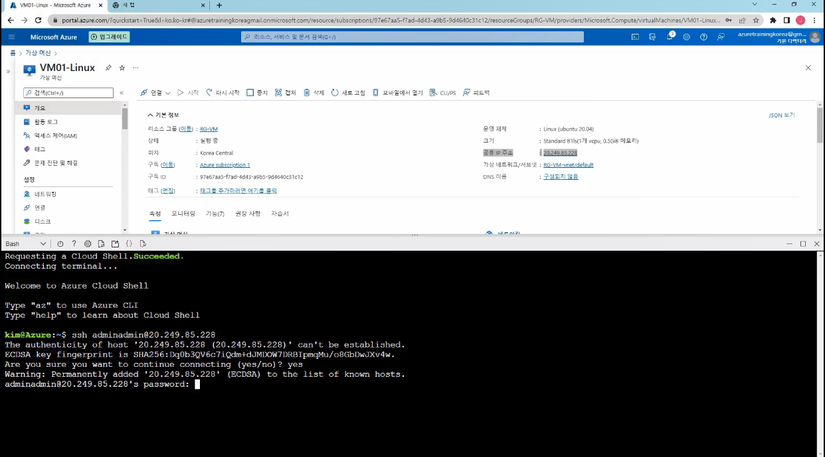Open feedback icon in Azure header
Viewport: 825px width, 457px height.
tap(721, 37)
